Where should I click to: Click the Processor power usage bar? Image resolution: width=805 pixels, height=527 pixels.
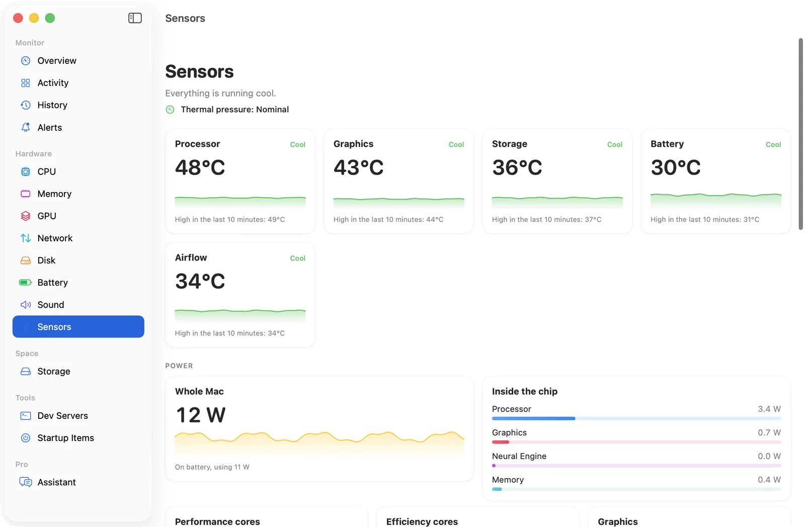point(636,418)
